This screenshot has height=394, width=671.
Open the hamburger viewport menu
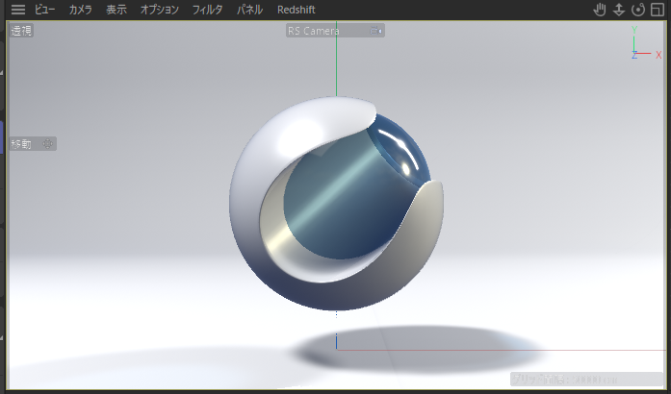coord(18,10)
